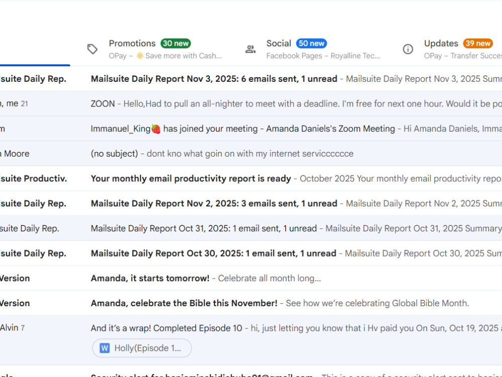Click the green 30 new badge
This screenshot has width=502, height=377.
tap(175, 43)
